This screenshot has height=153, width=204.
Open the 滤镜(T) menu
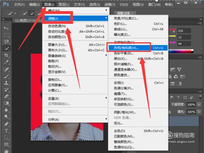109,5
